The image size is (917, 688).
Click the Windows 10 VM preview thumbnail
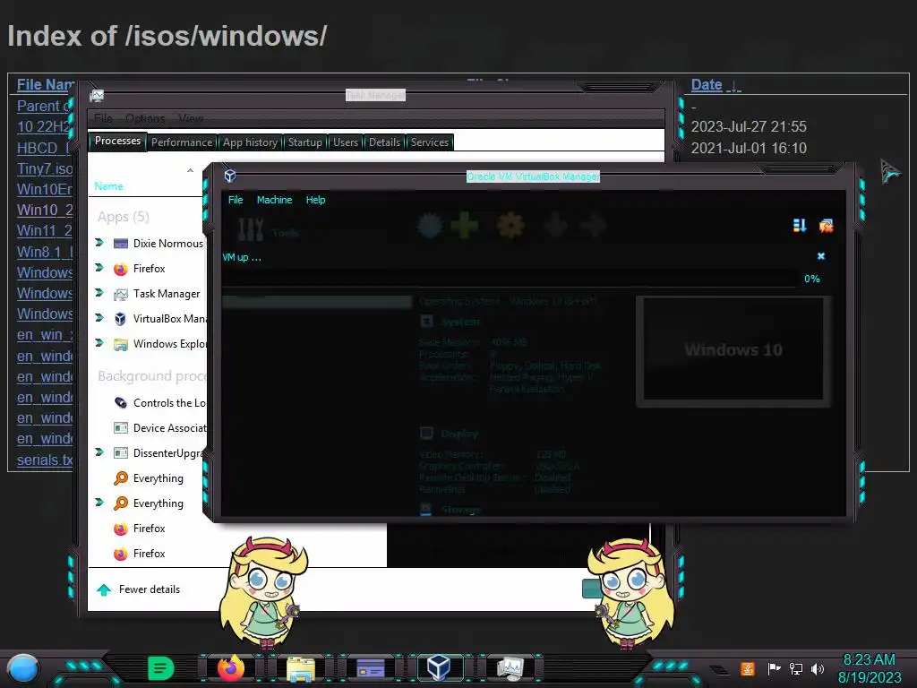733,349
